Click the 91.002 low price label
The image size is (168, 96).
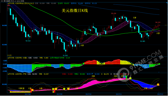click(x=65, y=55)
